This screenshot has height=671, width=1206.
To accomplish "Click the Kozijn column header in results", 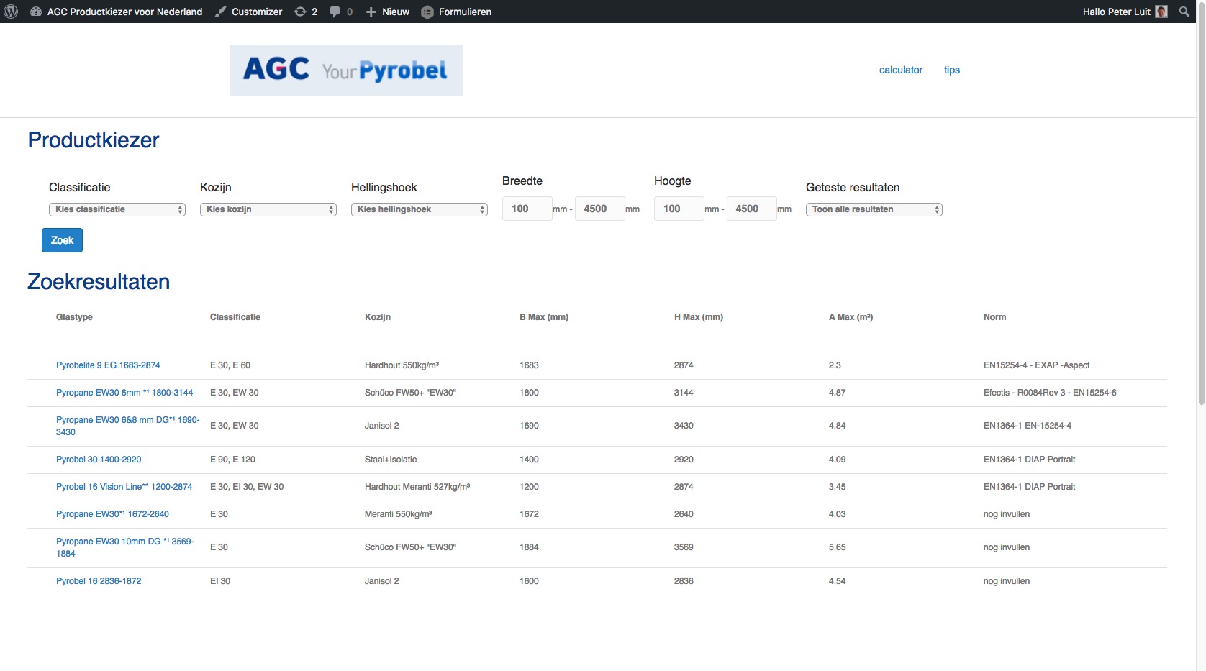I will pyautogui.click(x=378, y=317).
